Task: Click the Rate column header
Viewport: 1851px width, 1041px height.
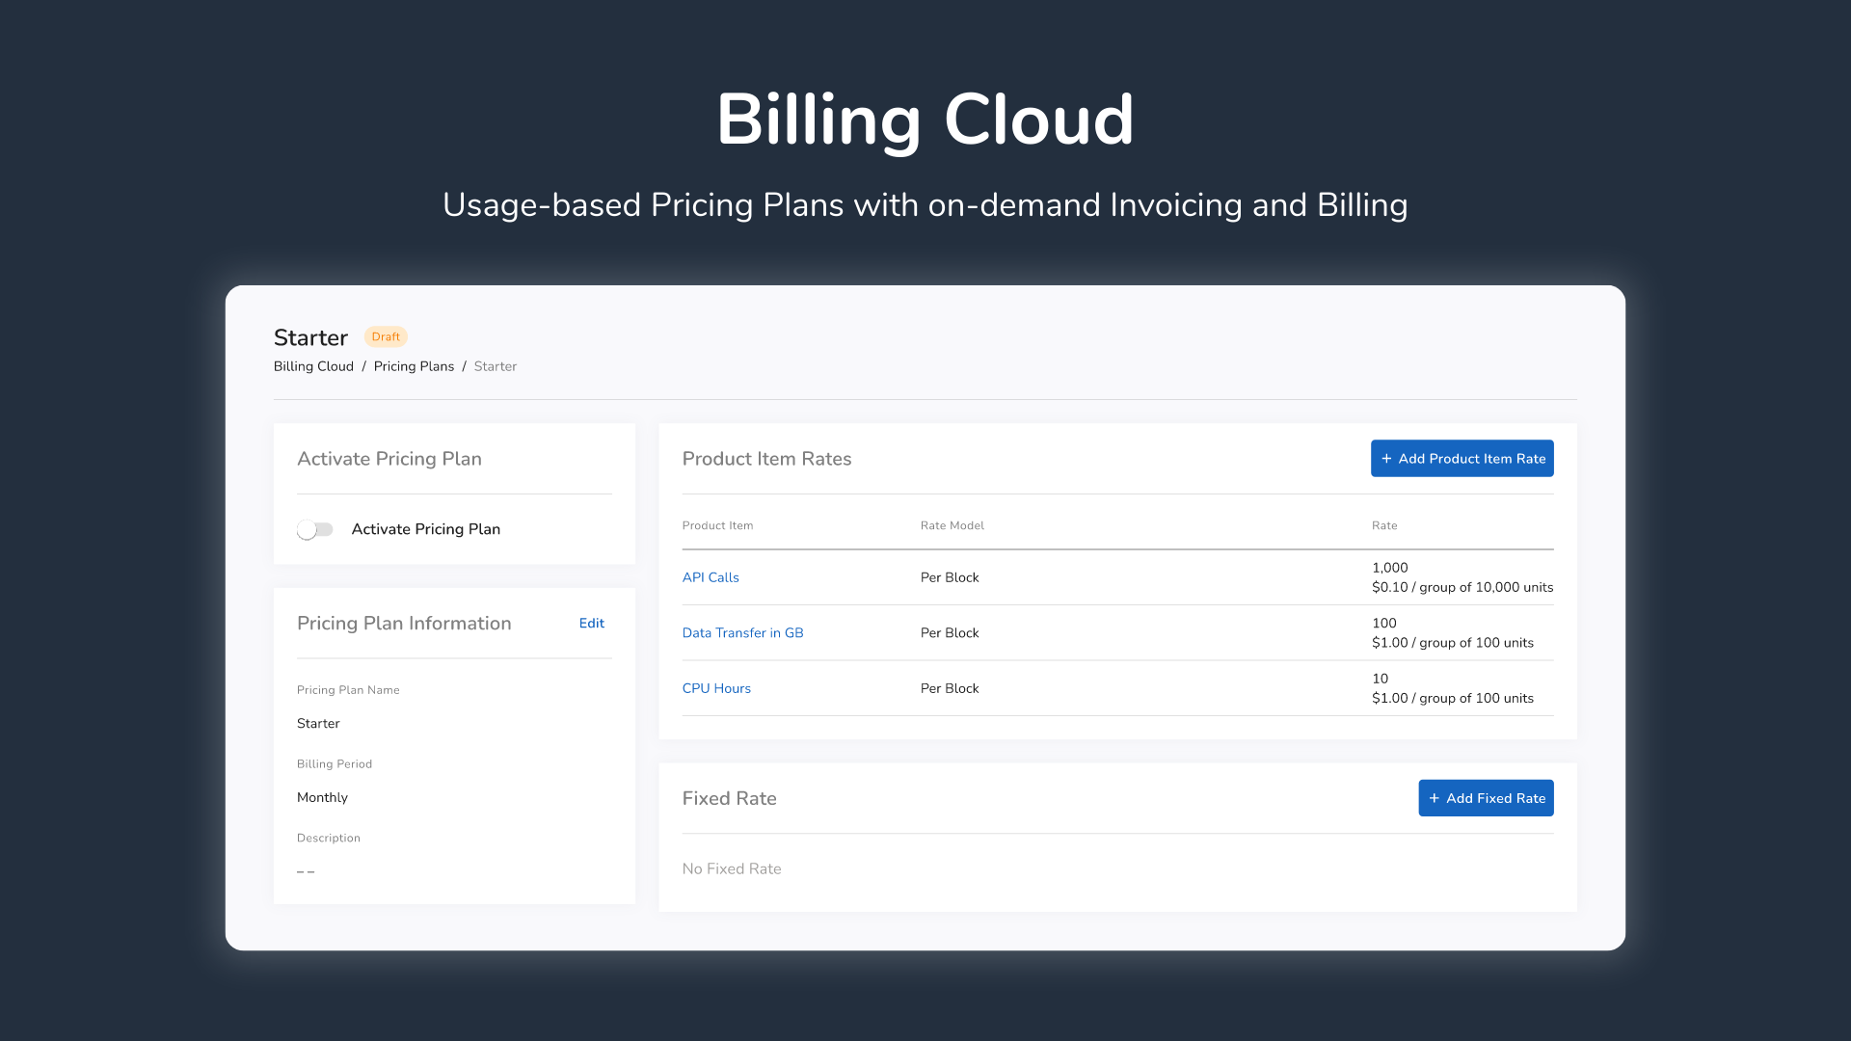Action: [1383, 525]
